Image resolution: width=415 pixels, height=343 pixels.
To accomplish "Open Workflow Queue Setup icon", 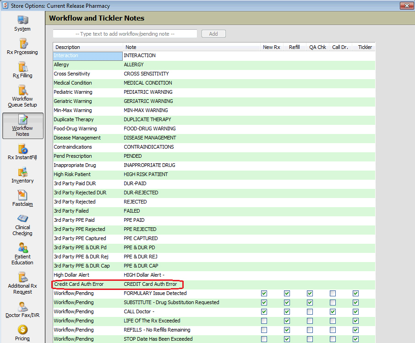I will point(22,91).
